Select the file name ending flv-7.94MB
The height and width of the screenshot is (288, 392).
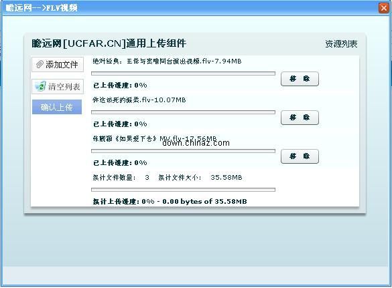point(167,61)
